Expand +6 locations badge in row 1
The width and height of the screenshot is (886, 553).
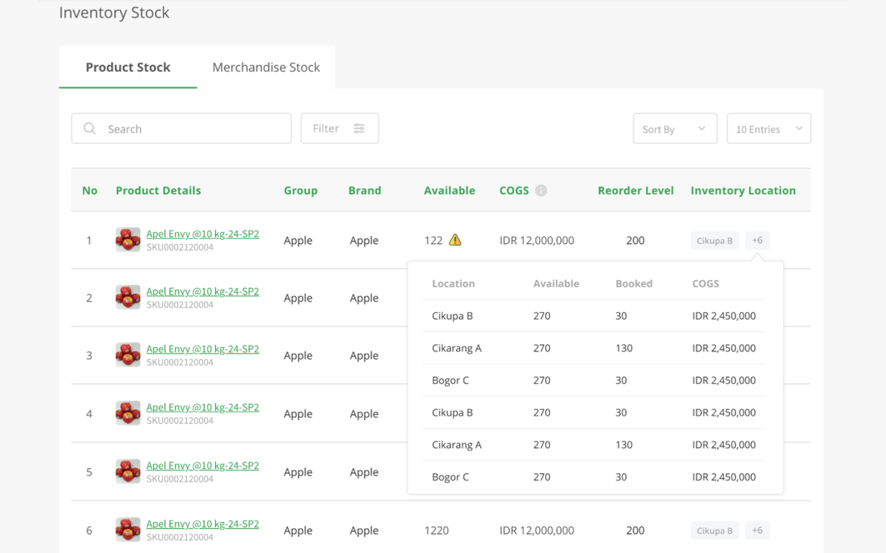(757, 241)
